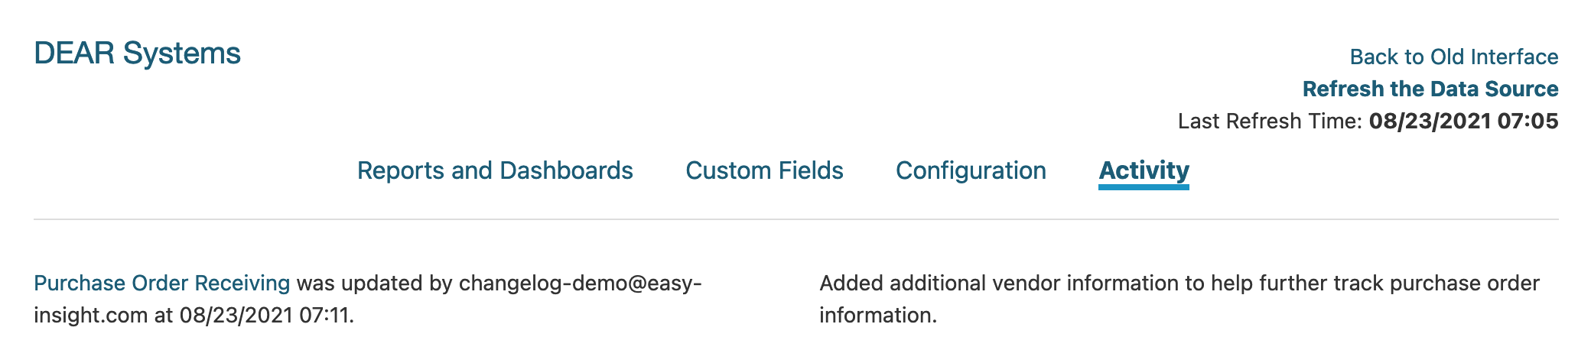The height and width of the screenshot is (350, 1591).
Task: Click 'information.' on the description's second line
Action: (x=878, y=315)
